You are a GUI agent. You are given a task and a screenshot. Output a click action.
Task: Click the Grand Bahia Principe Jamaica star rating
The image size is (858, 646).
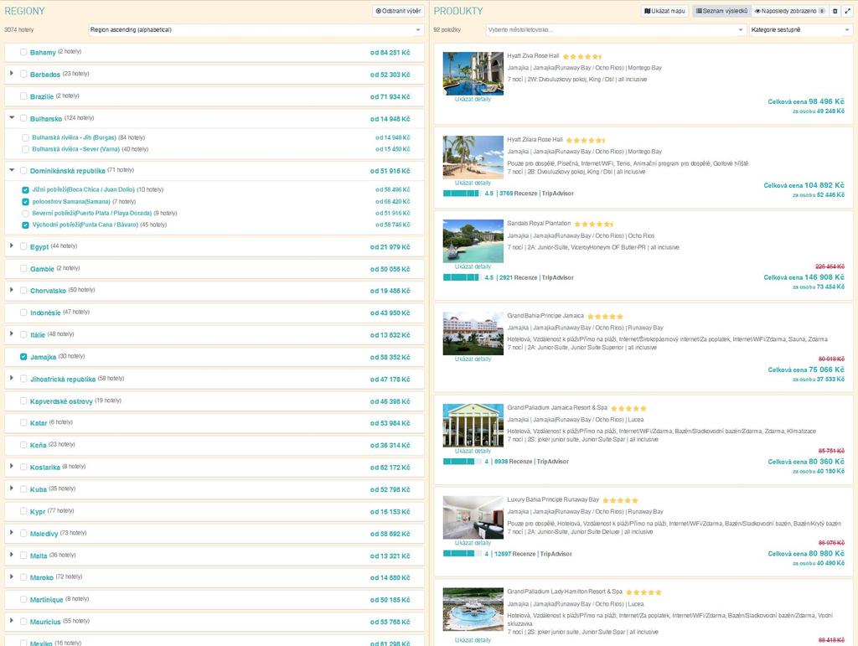pos(605,316)
